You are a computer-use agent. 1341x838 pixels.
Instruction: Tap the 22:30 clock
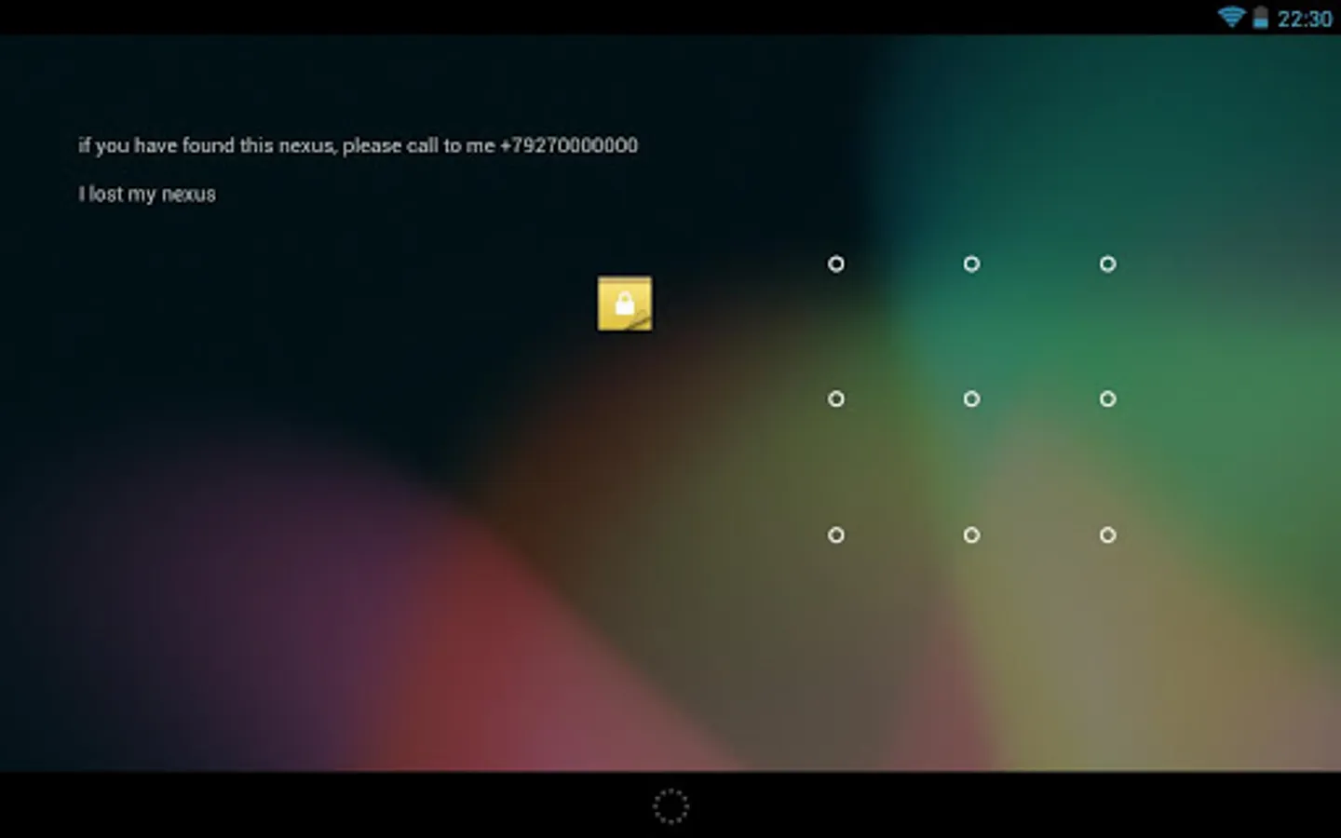click(1305, 19)
